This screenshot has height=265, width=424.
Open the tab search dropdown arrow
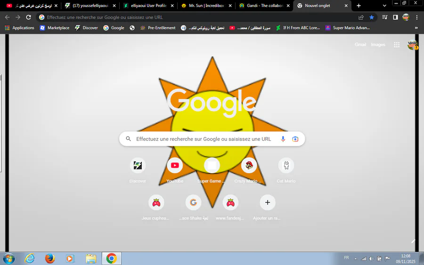pyautogui.click(x=384, y=6)
